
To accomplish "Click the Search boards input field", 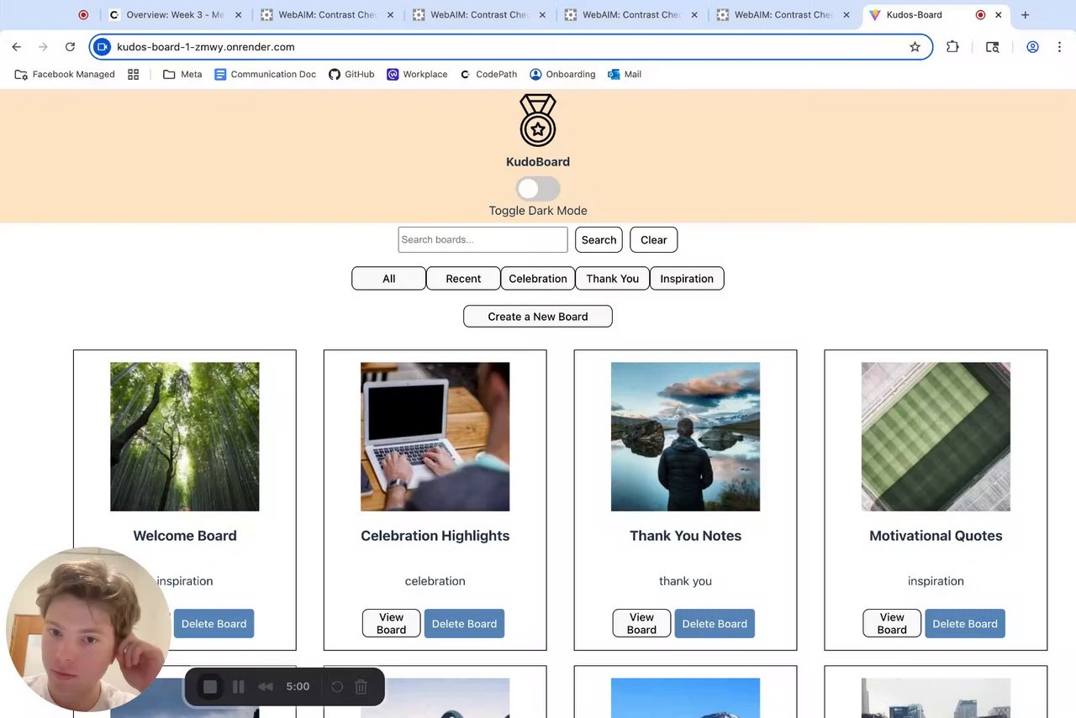I will tap(483, 239).
